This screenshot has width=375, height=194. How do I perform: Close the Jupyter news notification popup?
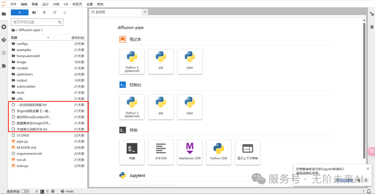[368, 169]
